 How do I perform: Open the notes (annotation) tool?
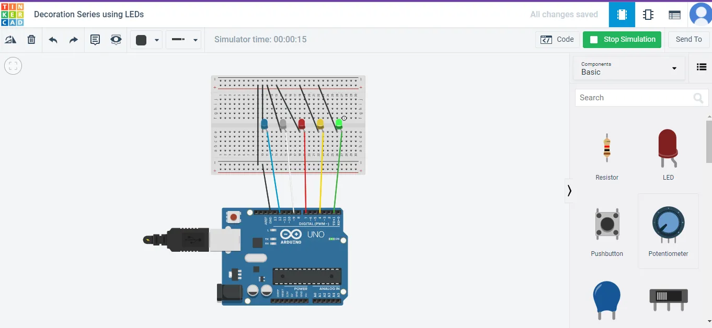pyautogui.click(x=95, y=40)
